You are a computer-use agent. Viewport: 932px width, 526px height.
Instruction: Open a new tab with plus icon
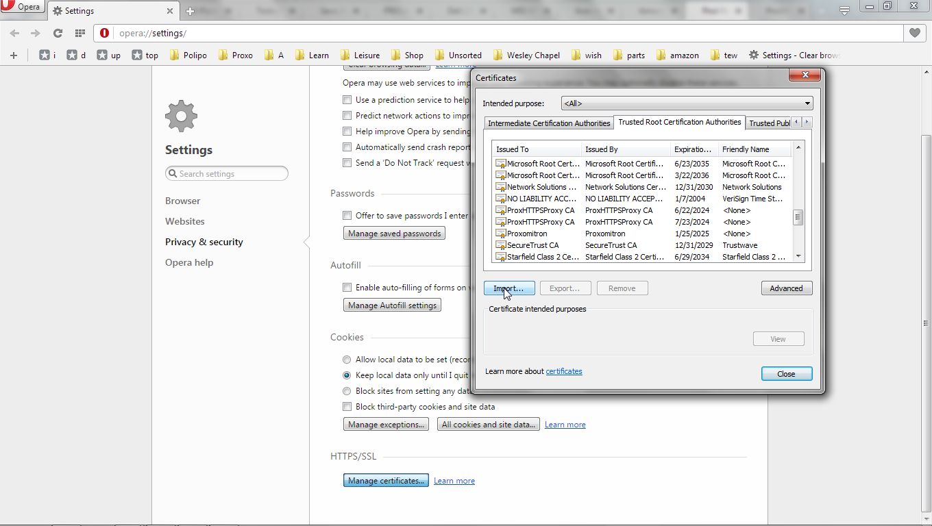(x=190, y=11)
